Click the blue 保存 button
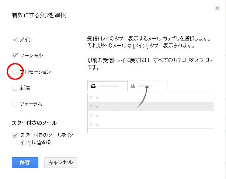This screenshot has width=226, height=179. click(x=25, y=162)
